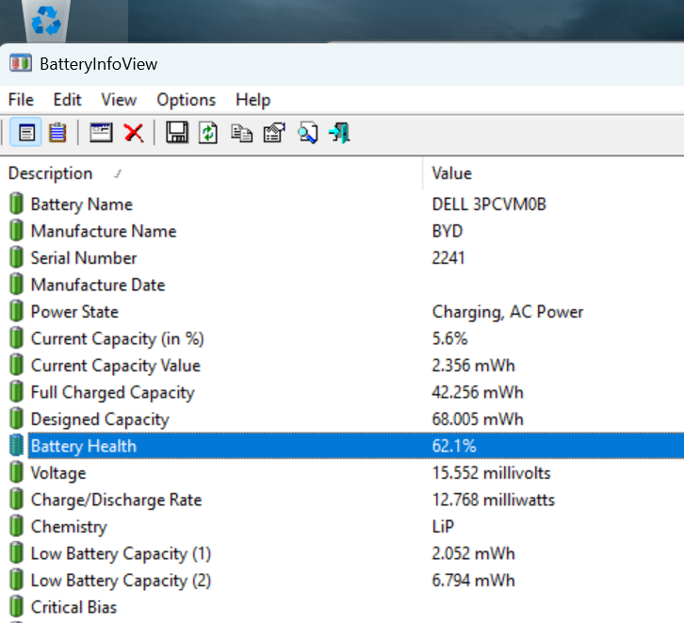The width and height of the screenshot is (684, 623).
Task: Click the 12.768 milliwatts value
Action: pyautogui.click(x=493, y=500)
